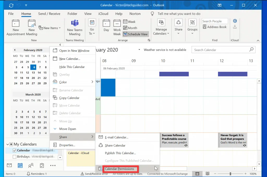Switch to the Send / Receive tab

49,14
